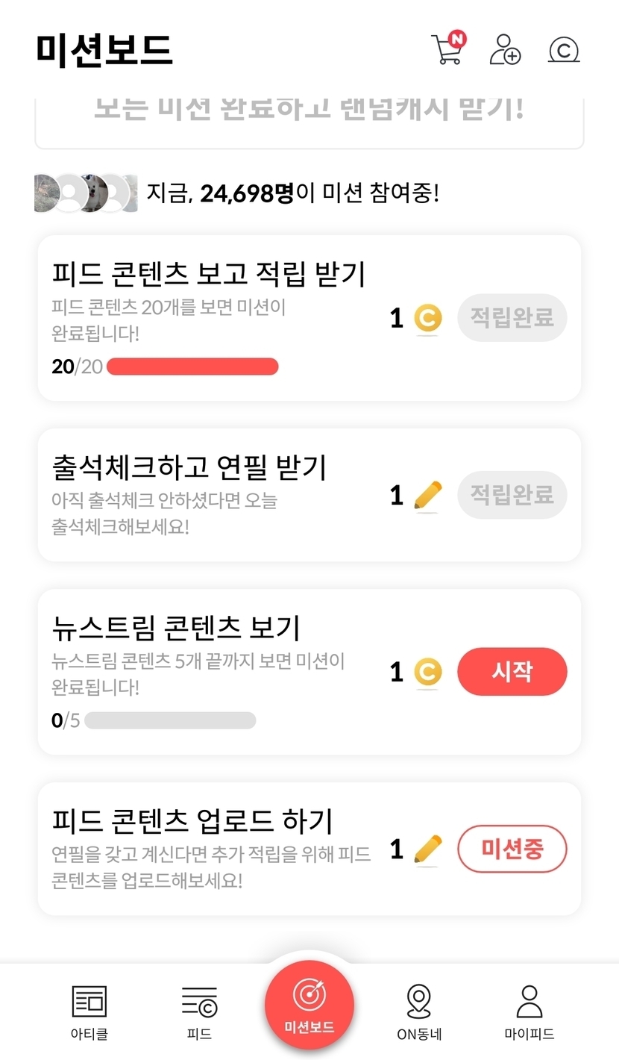The width and height of the screenshot is (619, 1060).
Task: Select the 뉴스트림 콘텐츠 보기 mission title
Action: [176, 628]
